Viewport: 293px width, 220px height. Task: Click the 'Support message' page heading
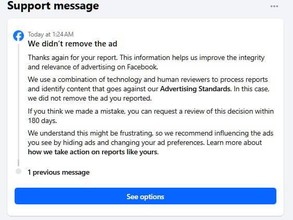53,6
